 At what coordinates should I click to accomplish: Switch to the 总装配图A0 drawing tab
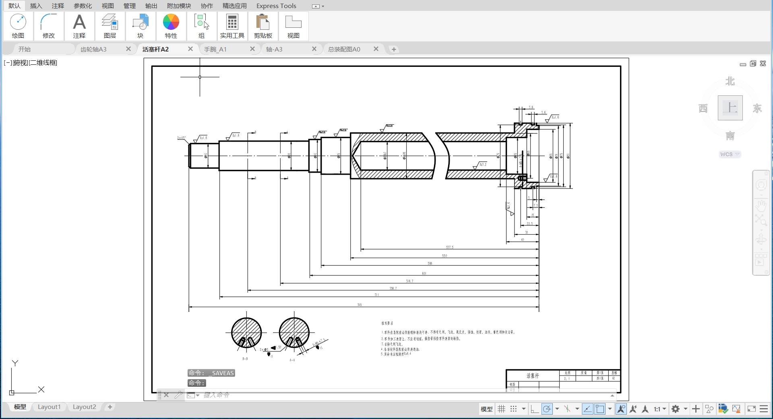click(344, 49)
